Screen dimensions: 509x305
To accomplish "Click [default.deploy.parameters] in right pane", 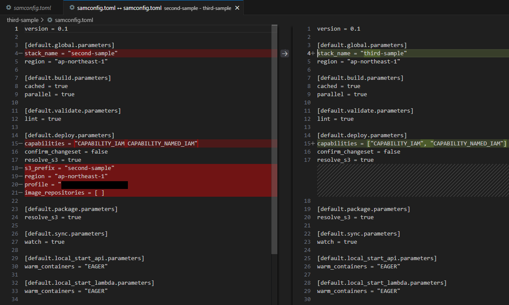I will click(x=362, y=135).
